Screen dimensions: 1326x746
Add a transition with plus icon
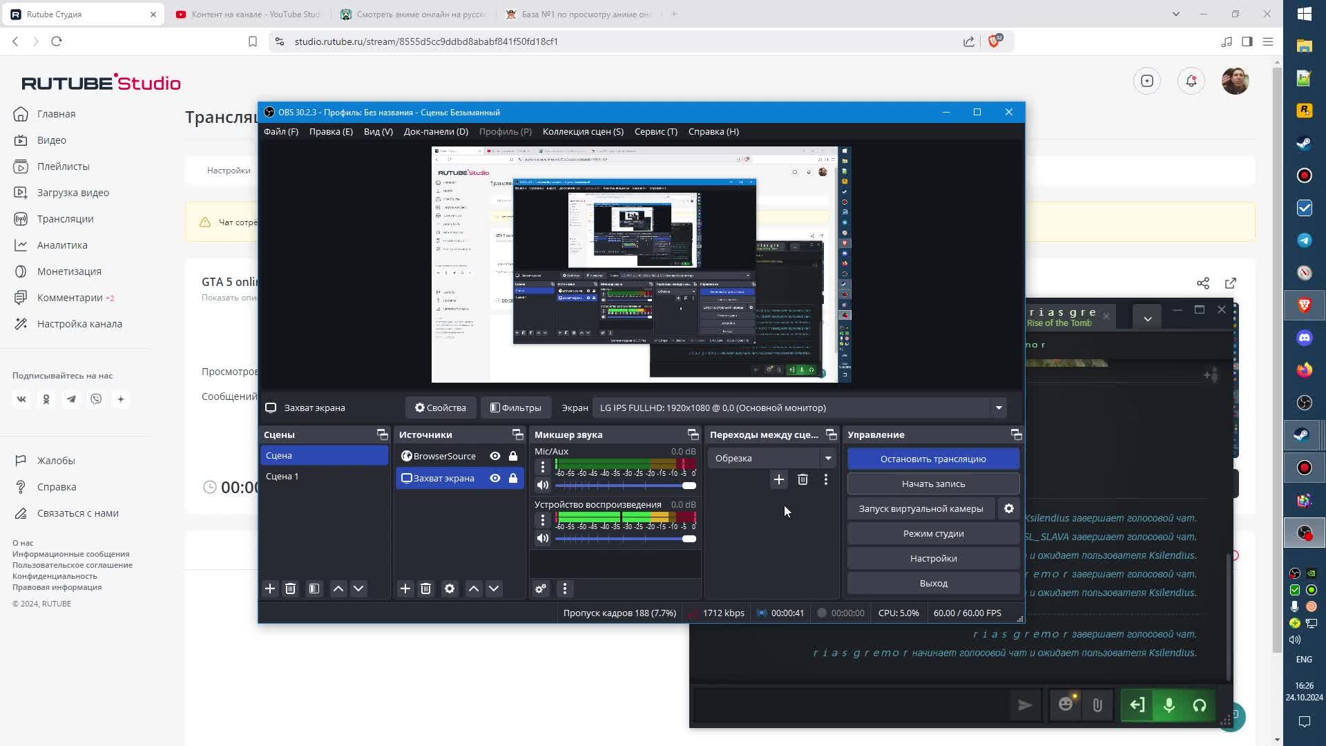coord(778,479)
